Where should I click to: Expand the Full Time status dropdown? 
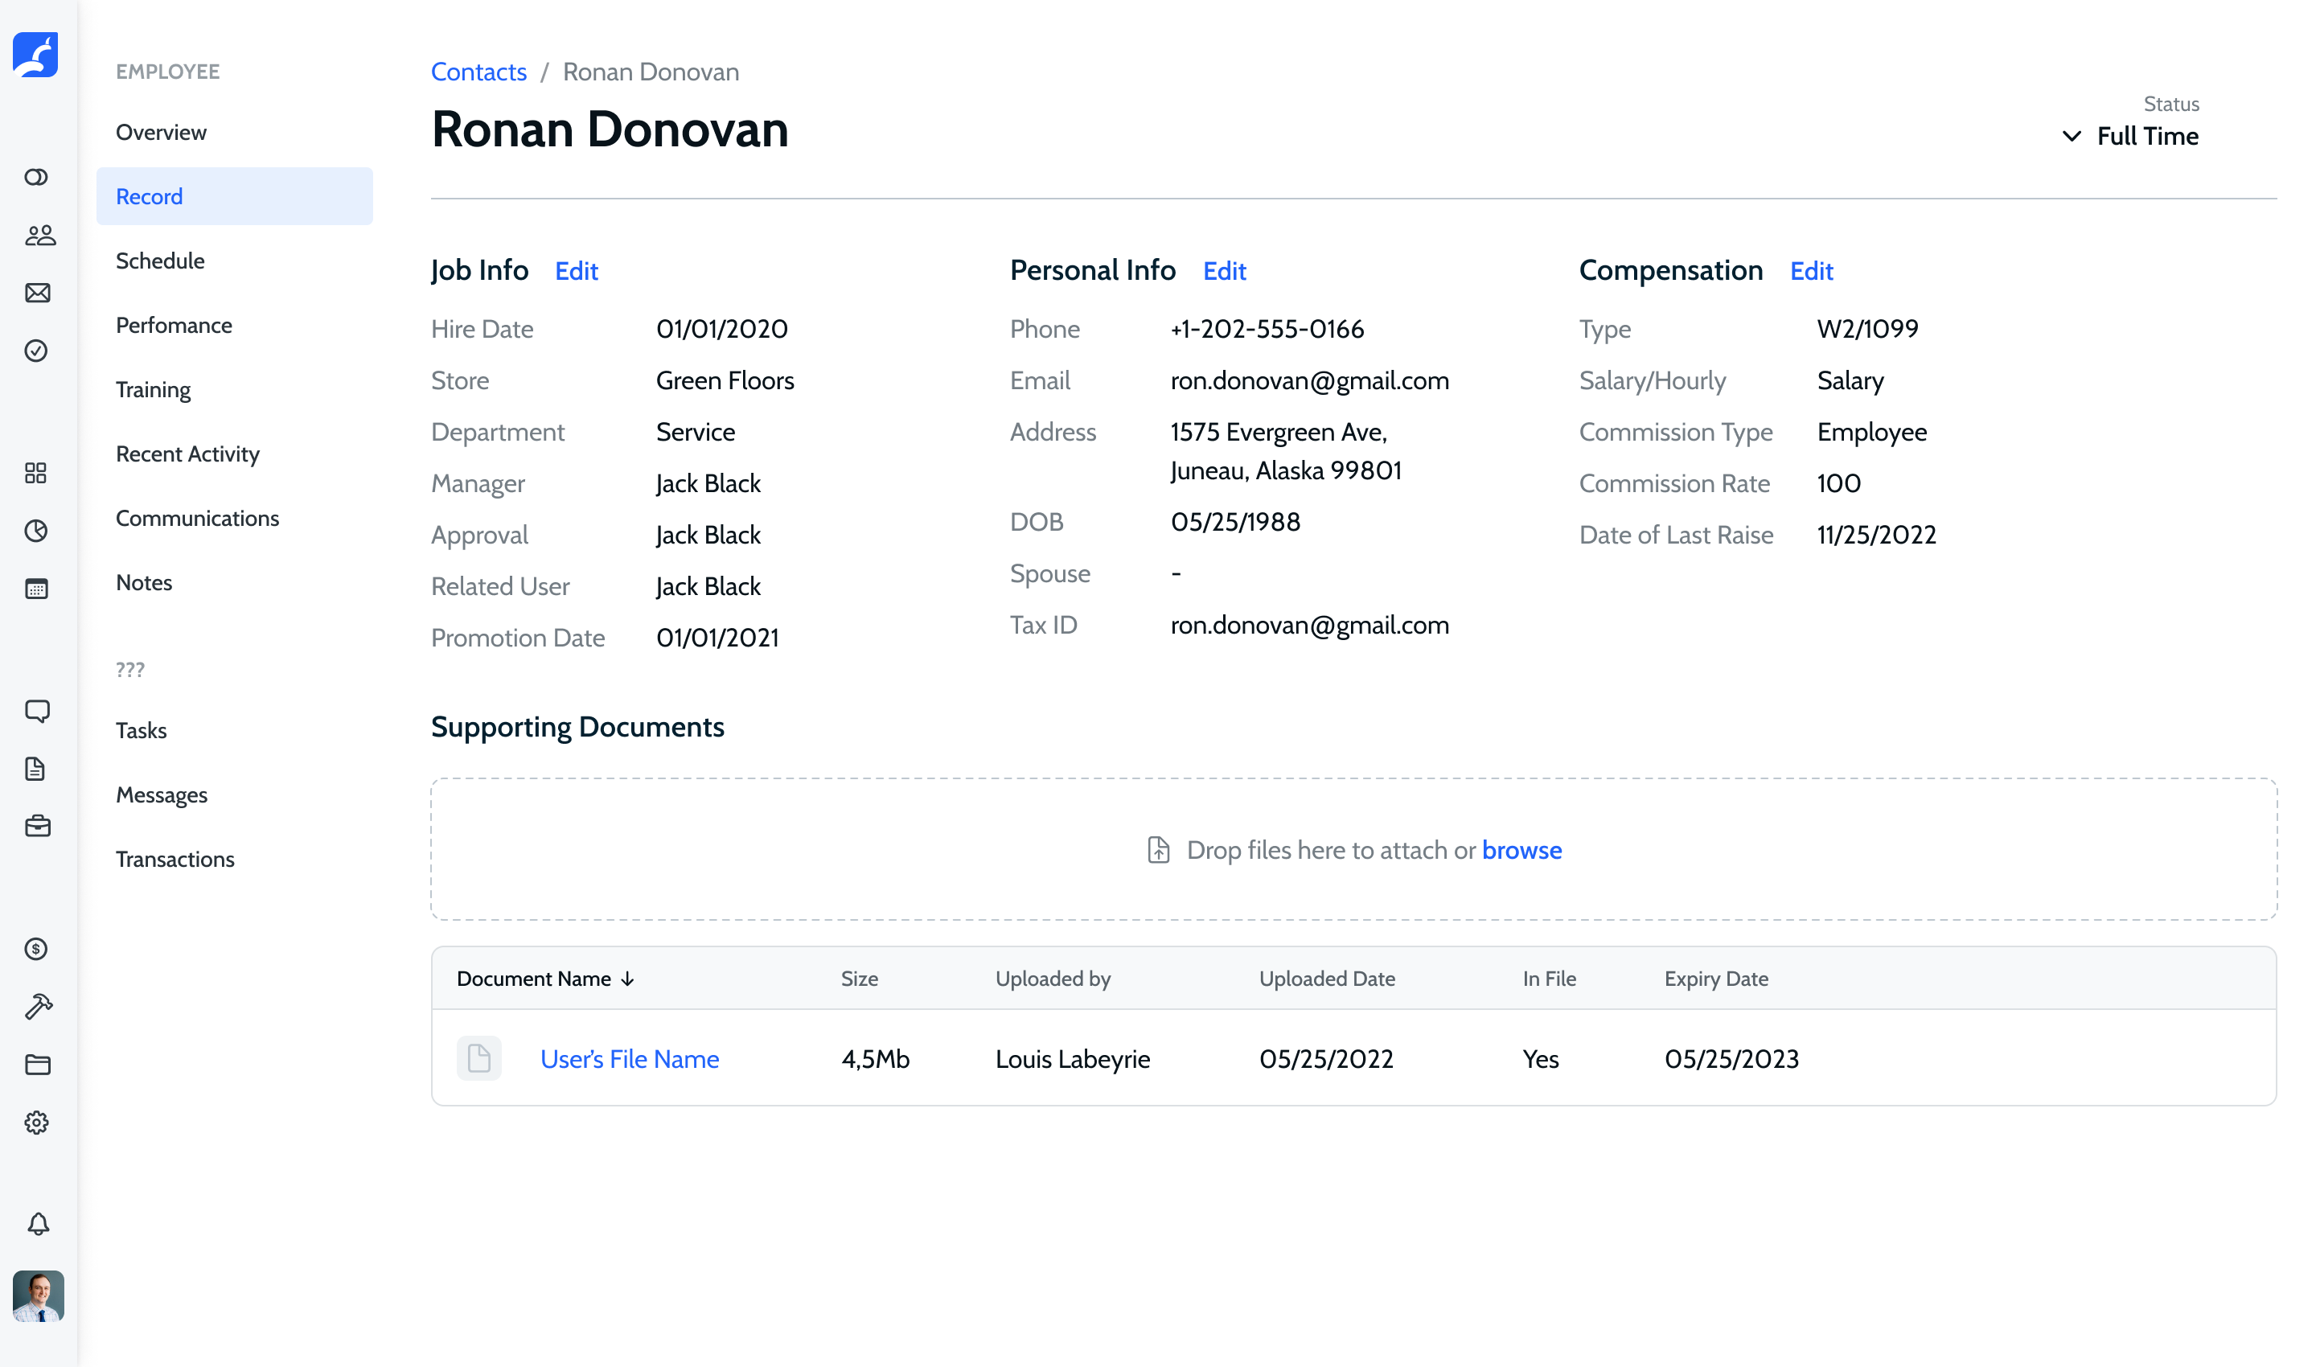tap(2129, 137)
